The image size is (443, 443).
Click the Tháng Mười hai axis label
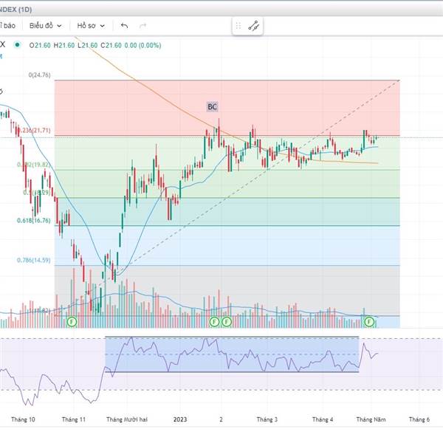tap(127, 419)
